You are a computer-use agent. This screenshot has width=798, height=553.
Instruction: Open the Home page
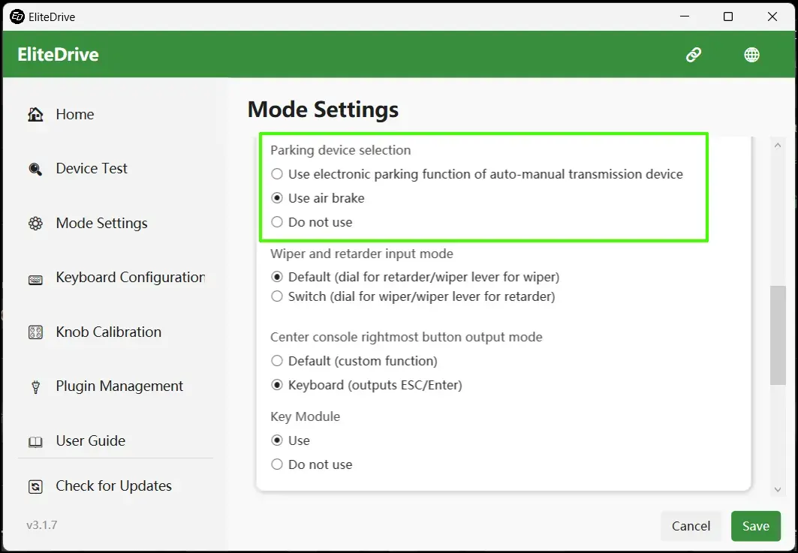coord(75,115)
